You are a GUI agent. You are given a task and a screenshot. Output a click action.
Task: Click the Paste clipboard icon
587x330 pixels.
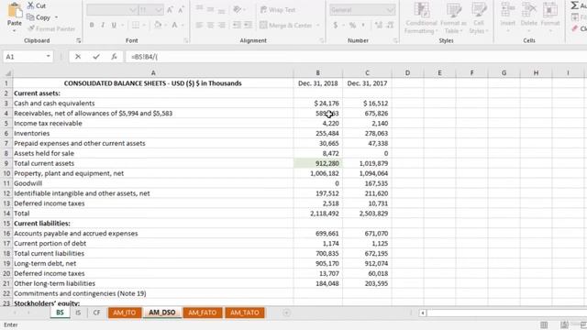coord(15,10)
